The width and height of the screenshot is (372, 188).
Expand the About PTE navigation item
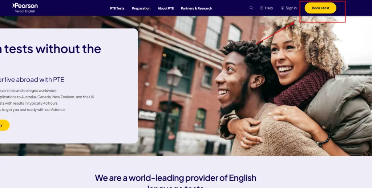pyautogui.click(x=166, y=8)
